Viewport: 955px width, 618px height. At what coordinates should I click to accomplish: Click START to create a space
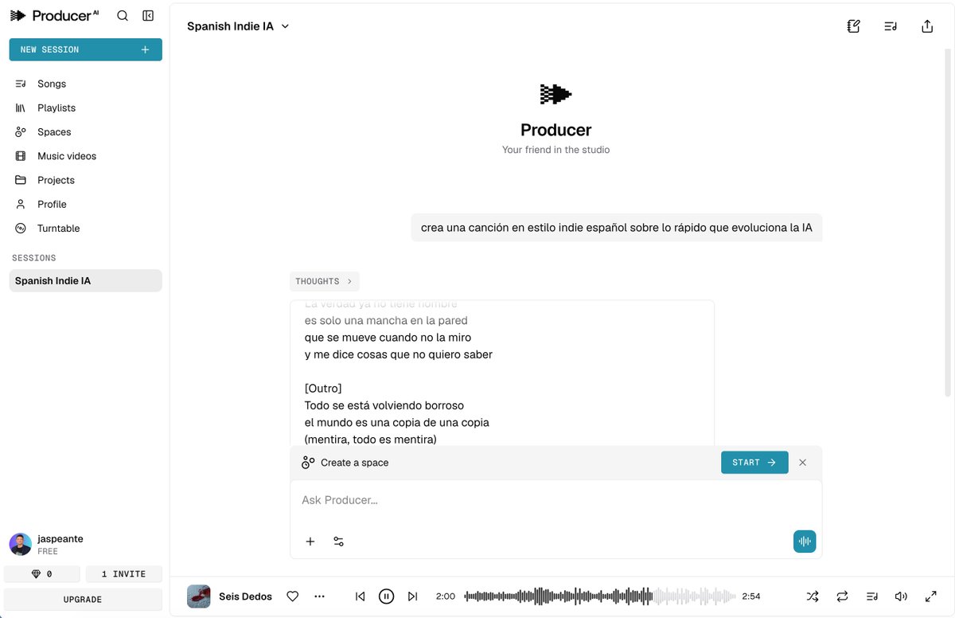[754, 463]
